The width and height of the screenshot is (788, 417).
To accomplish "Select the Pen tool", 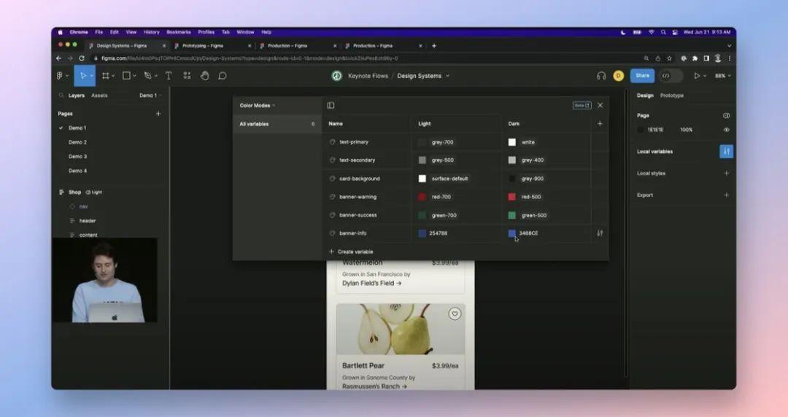I will 147,76.
